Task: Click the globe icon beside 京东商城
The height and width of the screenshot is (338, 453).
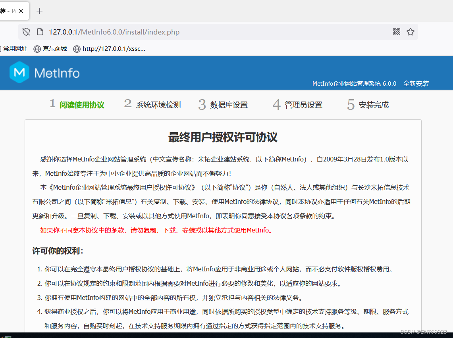Action: [37, 49]
